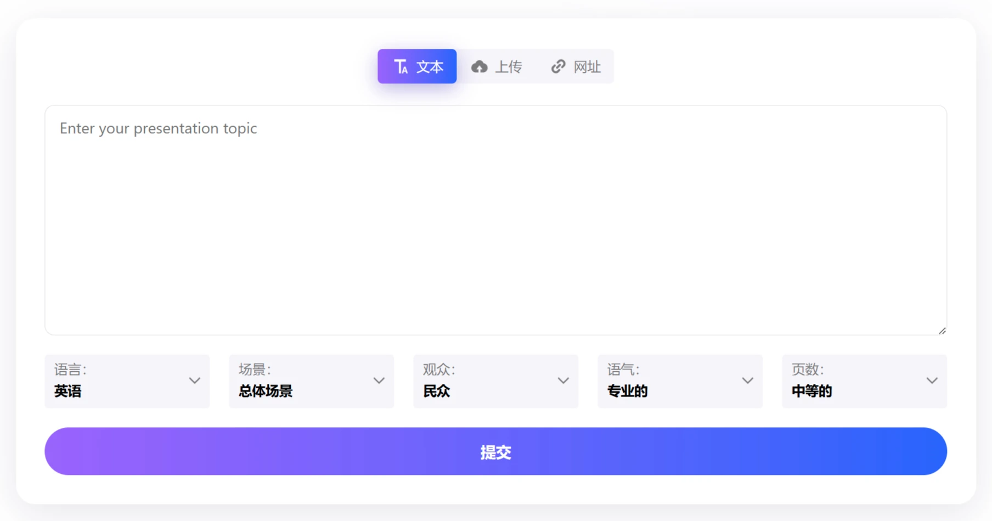Open the language dropdown showing 英语
Screen dimensions: 992x521
127,381
